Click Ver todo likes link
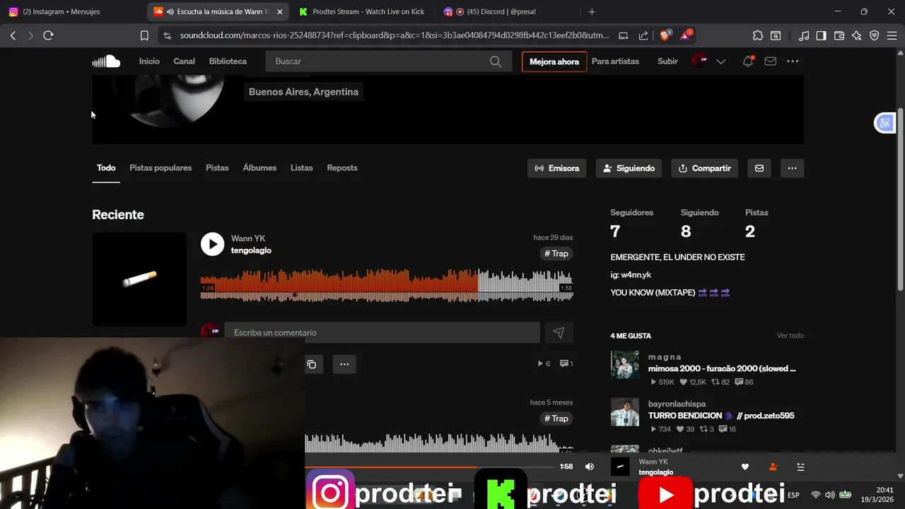Screen dimensions: 905x509 (x=790, y=336)
